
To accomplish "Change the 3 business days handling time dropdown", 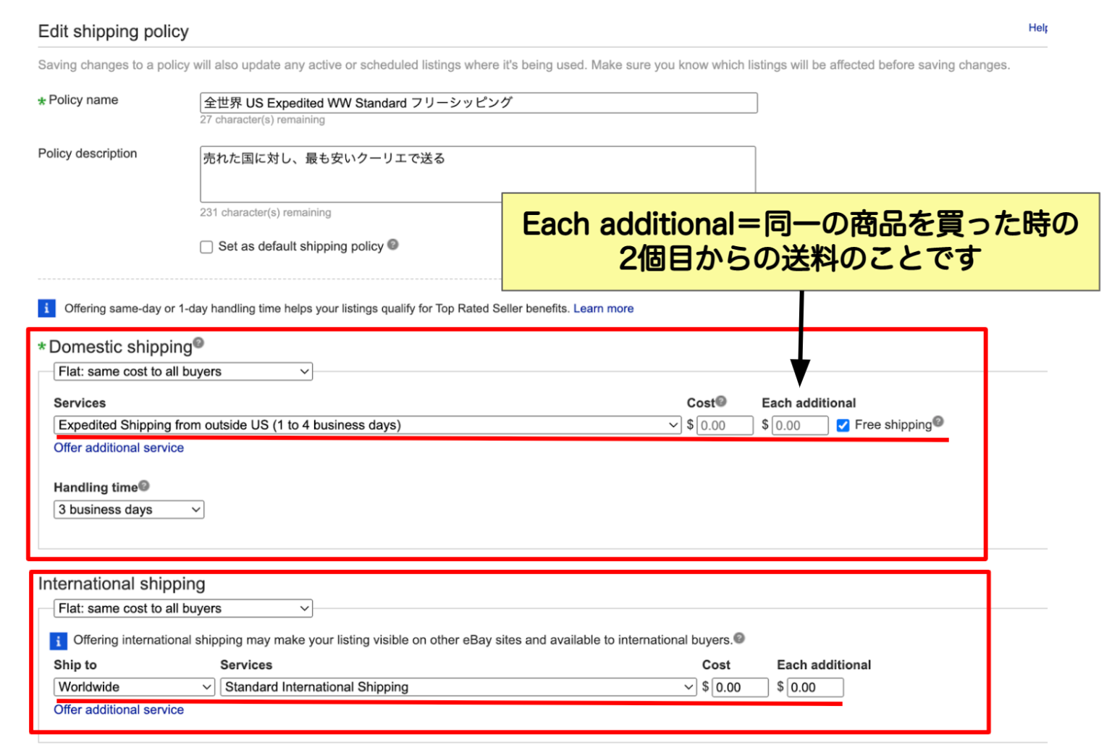I will [128, 509].
